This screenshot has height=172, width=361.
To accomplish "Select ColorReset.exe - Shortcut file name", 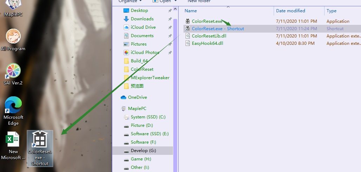I will click(x=218, y=28).
